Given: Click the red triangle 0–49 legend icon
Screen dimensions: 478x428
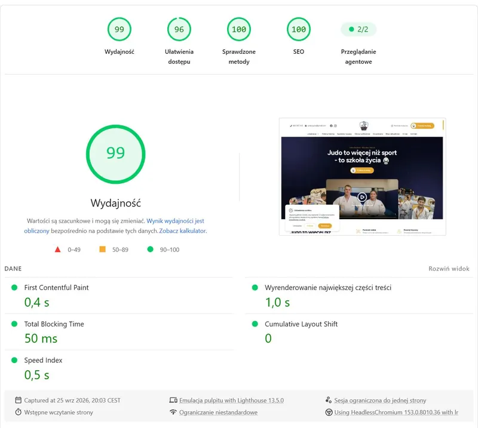Looking at the screenshot, I should pyautogui.click(x=57, y=250).
